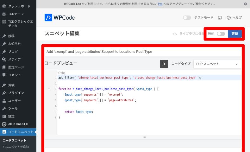The width and height of the screenshot is (250, 152).
Task: Toggle the テストモード switch
Action: tap(187, 17)
